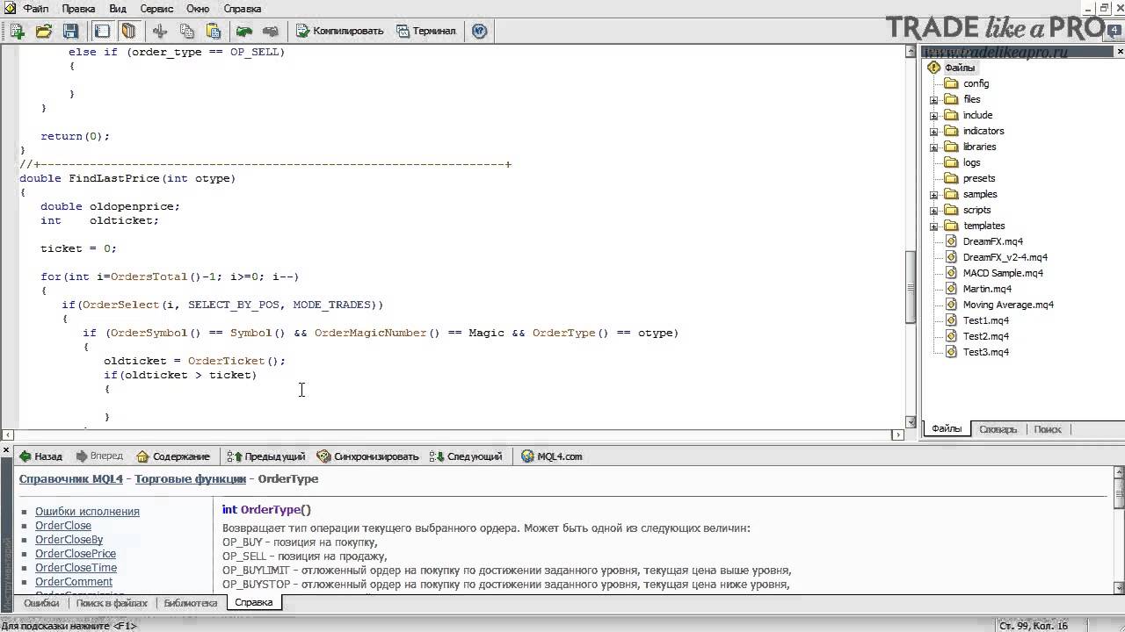Click the New file toolbar icon

pyautogui.click(x=17, y=31)
